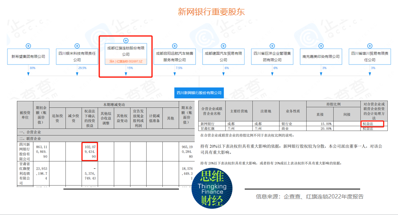The width and height of the screenshot is (398, 215).
Task: Click the 思维财经 Thinking Finance logo
Action: click(212, 189)
